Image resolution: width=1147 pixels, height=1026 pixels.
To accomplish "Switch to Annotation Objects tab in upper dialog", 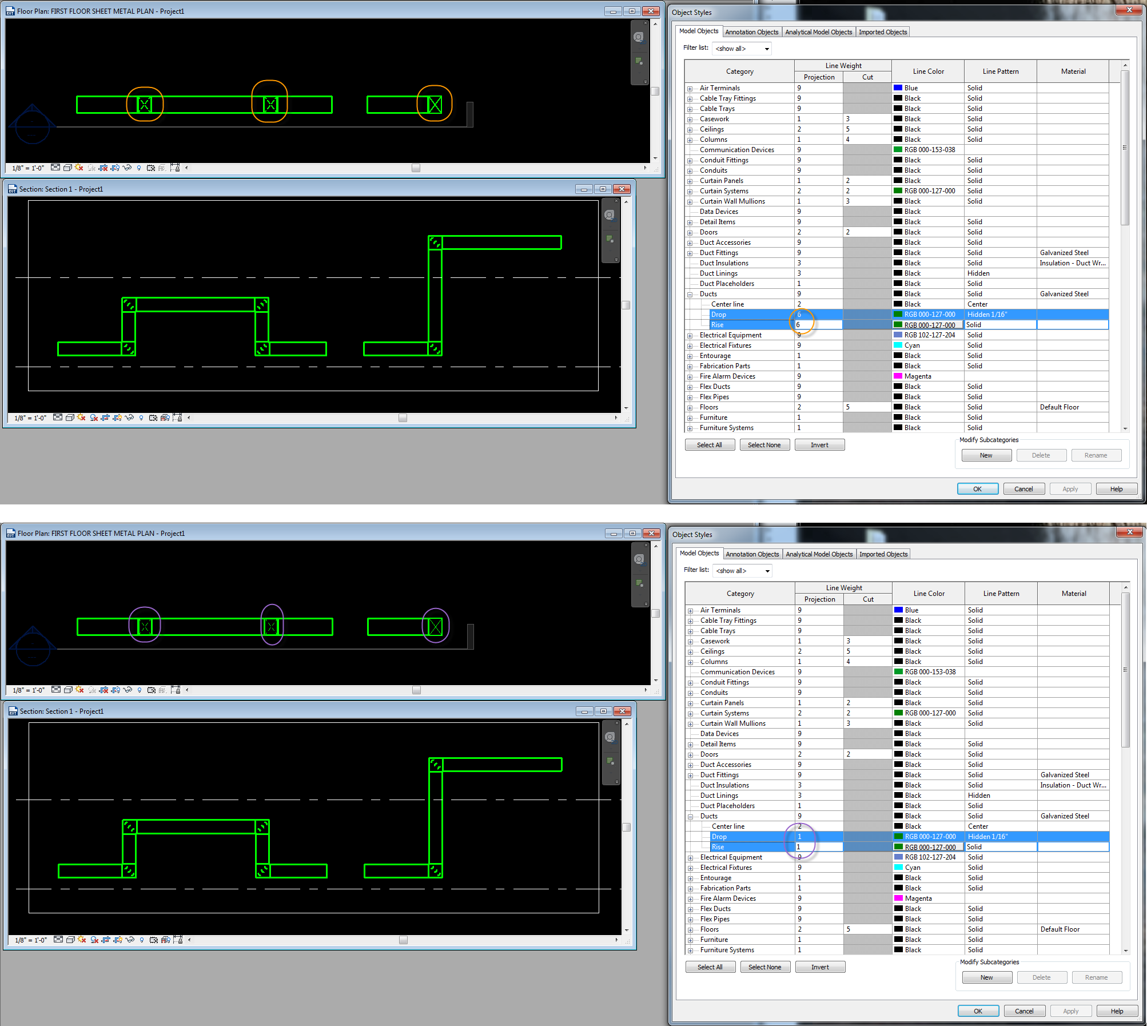I will tap(751, 32).
